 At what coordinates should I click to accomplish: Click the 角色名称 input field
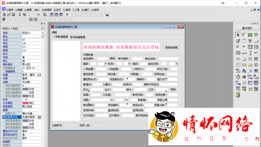[169, 59]
